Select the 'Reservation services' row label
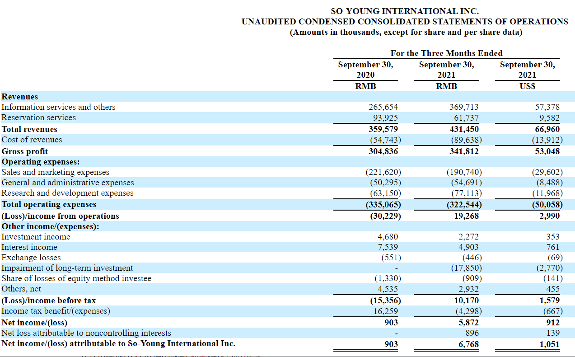Screen dimensions: 575x357 coord(39,117)
